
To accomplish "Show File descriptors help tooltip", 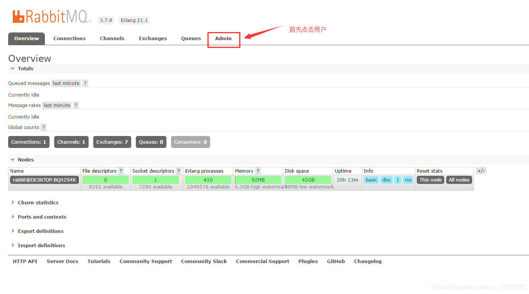I will [x=121, y=171].
